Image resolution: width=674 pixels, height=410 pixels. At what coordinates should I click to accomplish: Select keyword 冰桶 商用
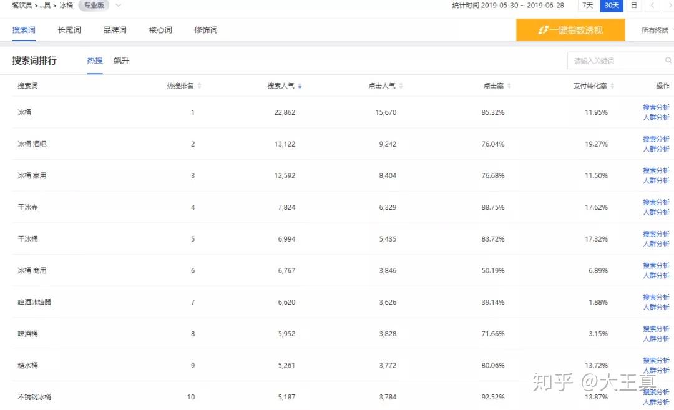pyautogui.click(x=32, y=270)
